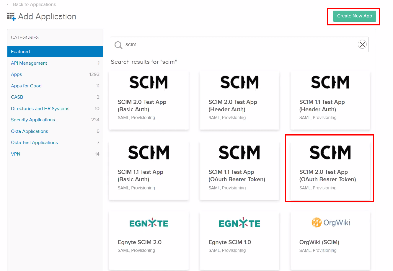The width and height of the screenshot is (393, 271).
Task: Click the search magnifying glass icon
Action: pos(118,45)
